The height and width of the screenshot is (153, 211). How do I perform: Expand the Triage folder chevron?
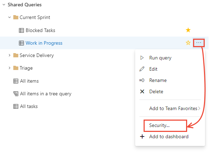pos(9,68)
